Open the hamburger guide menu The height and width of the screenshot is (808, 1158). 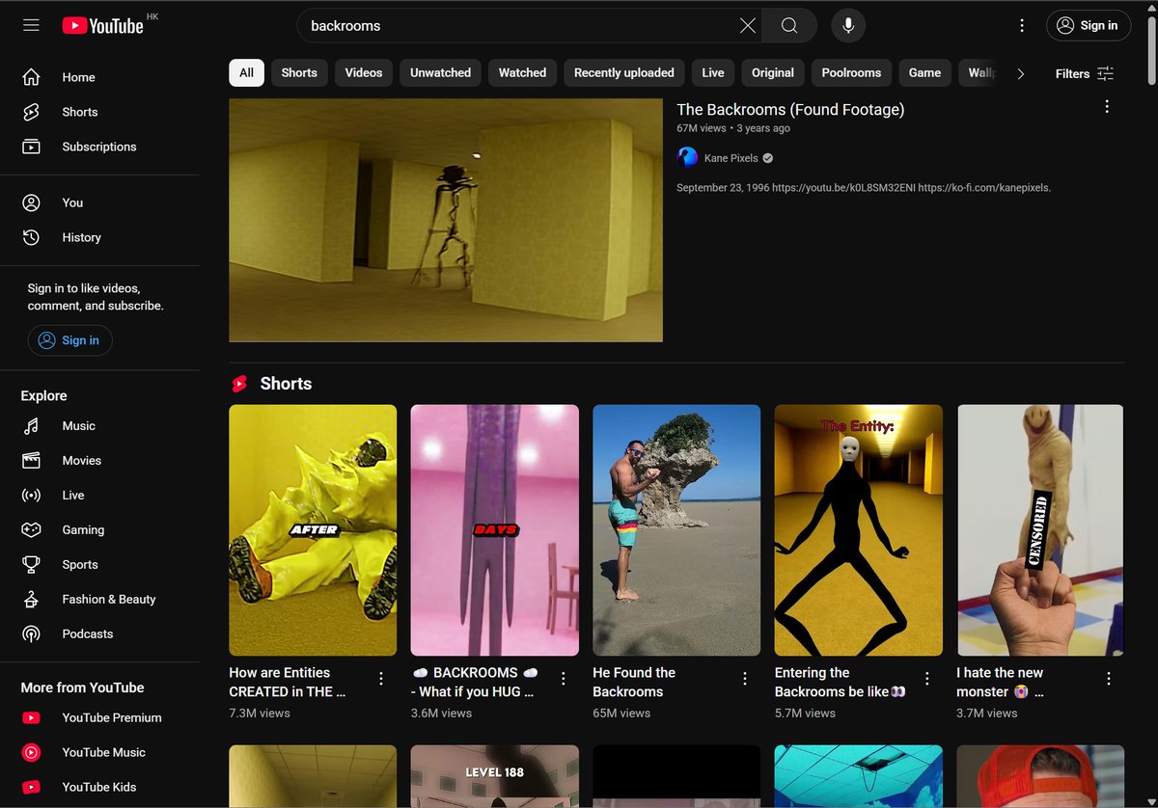pos(31,26)
